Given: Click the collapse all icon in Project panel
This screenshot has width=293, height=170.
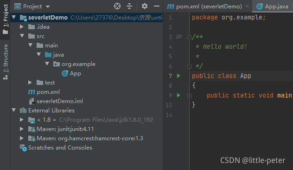Looking at the screenshot, I should tap(129, 6).
